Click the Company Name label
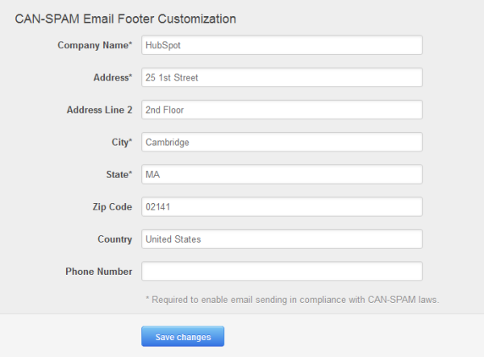Image resolution: width=484 pixels, height=357 pixels. pyautogui.click(x=94, y=45)
